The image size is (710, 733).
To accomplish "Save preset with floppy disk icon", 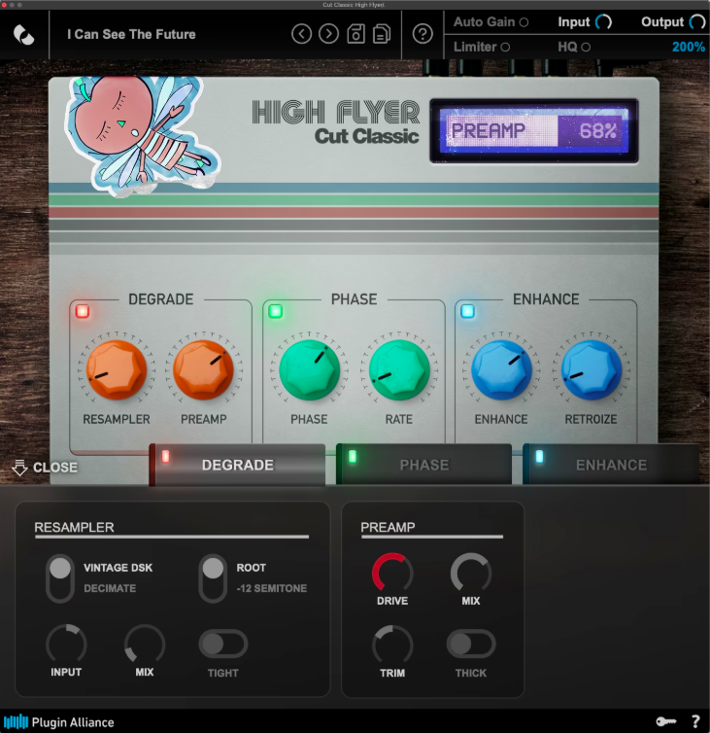I will 355,34.
